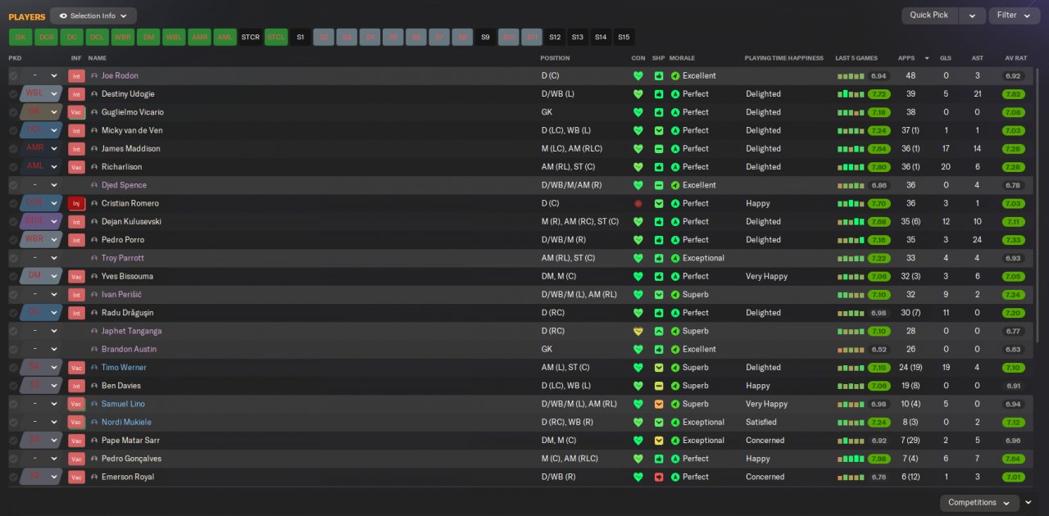Toggle the selection check for Brandon Austin
The image size is (1049, 516).
pyautogui.click(x=13, y=349)
